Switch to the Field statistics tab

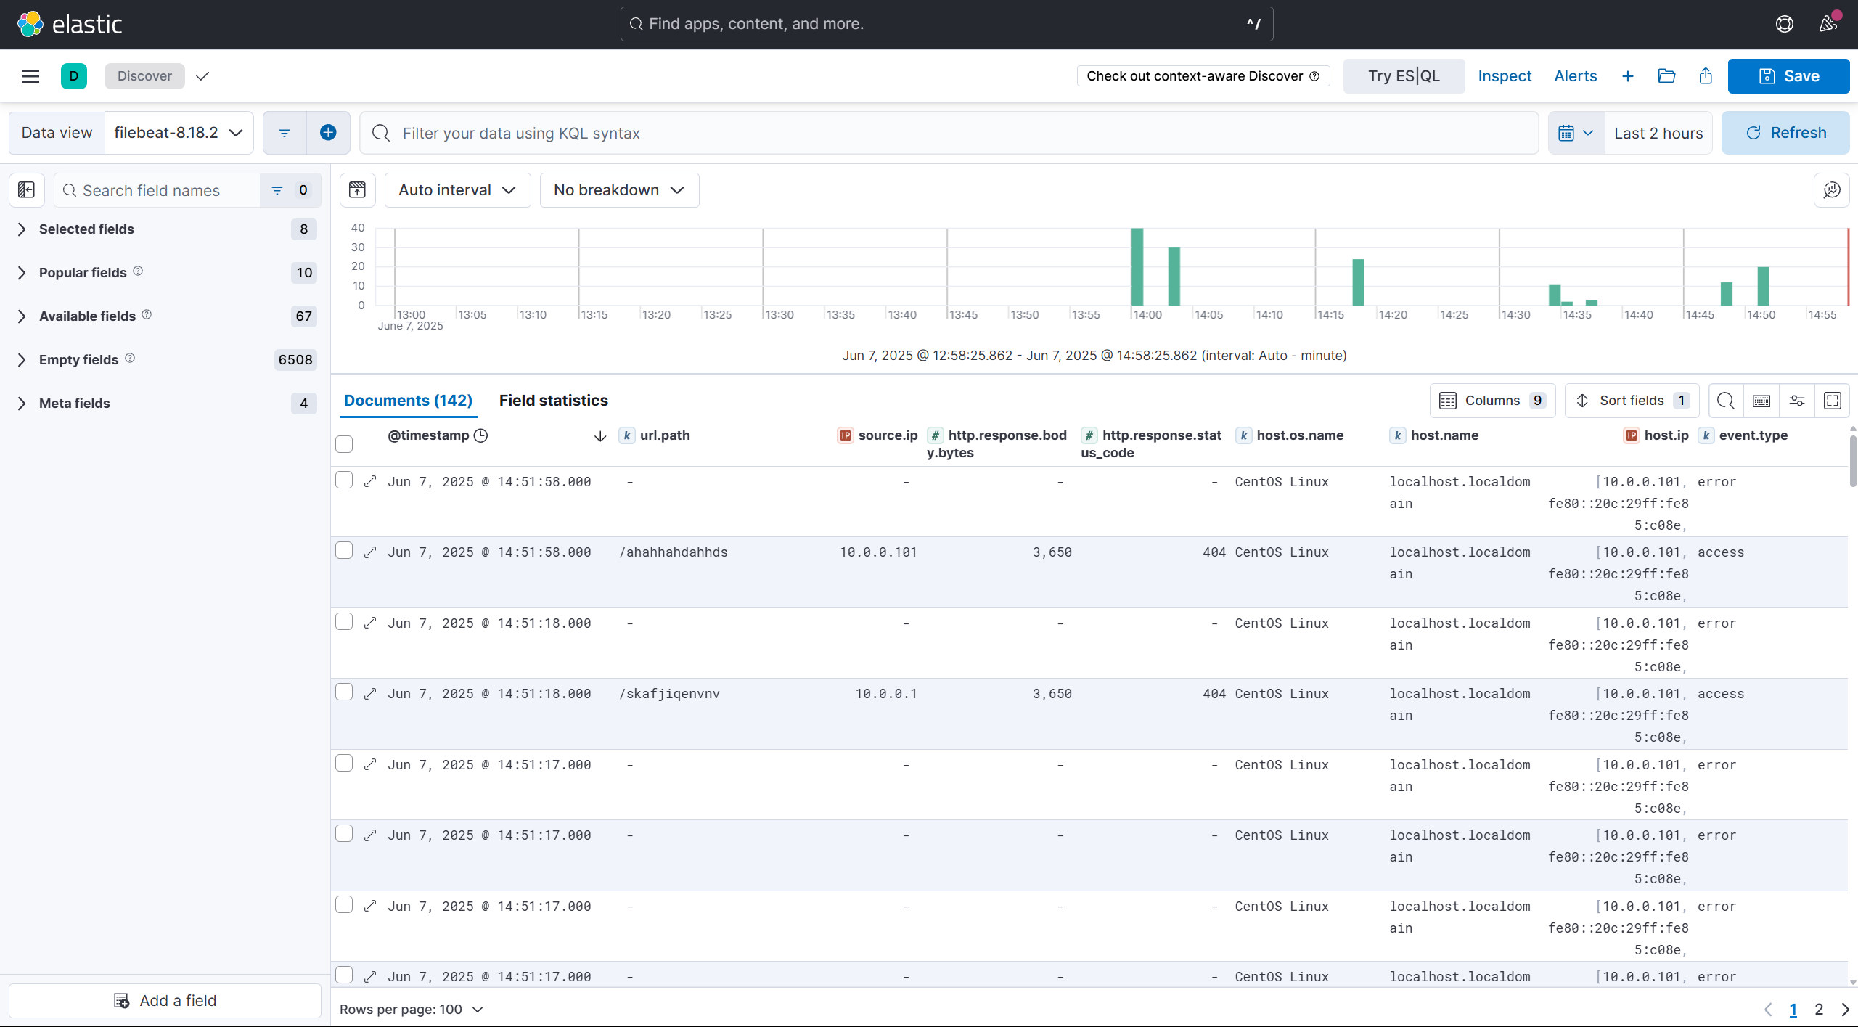pos(553,401)
